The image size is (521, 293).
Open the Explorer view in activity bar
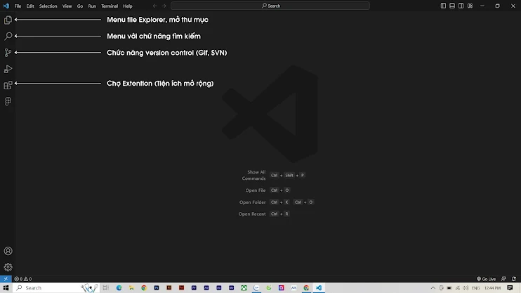pos(8,20)
